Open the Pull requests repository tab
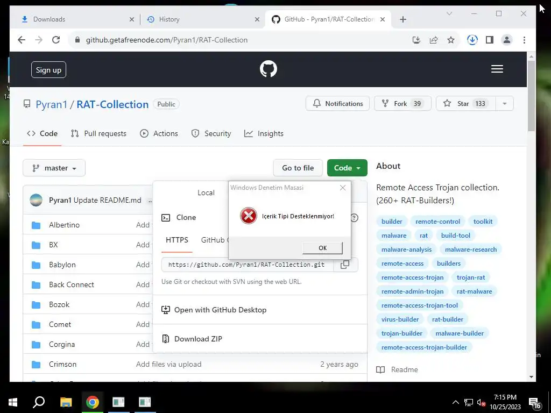This screenshot has height=413, width=551. pos(99,134)
